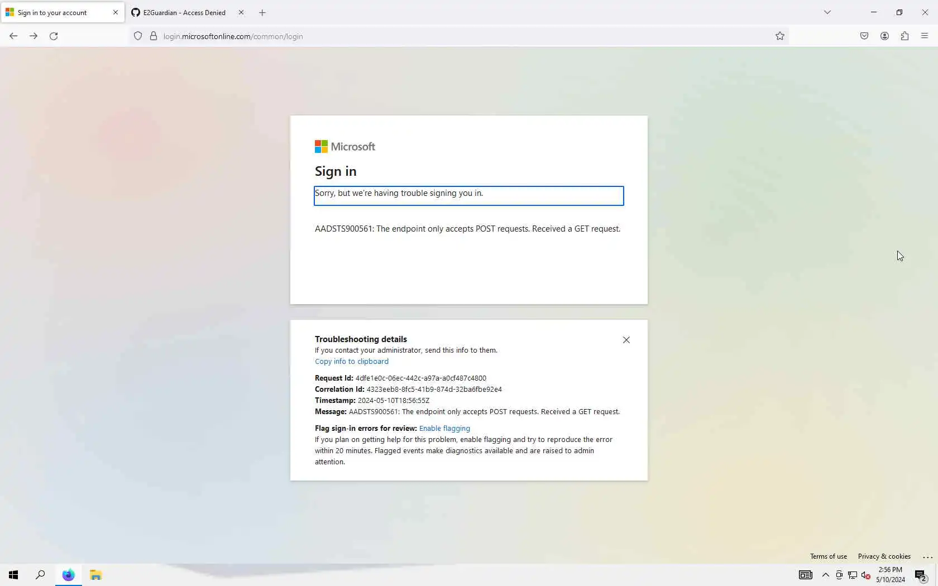The width and height of the screenshot is (938, 586).
Task: Open the taskbar clock and date
Action: pyautogui.click(x=891, y=575)
